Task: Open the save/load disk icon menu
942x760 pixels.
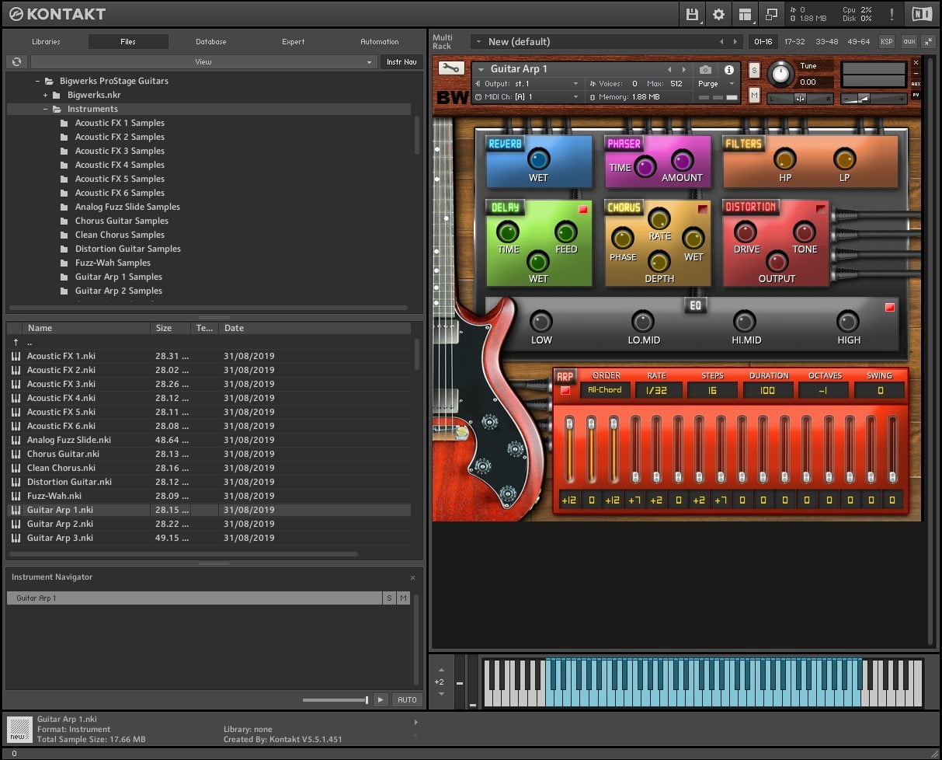Action: [x=692, y=14]
